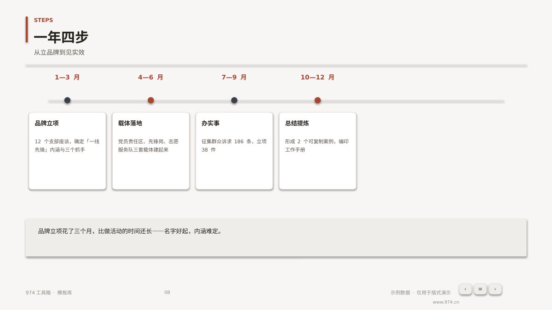This screenshot has height=310, width=552.
Task: Click the subtitle 从立品牌到见实效
Action: click(59, 52)
